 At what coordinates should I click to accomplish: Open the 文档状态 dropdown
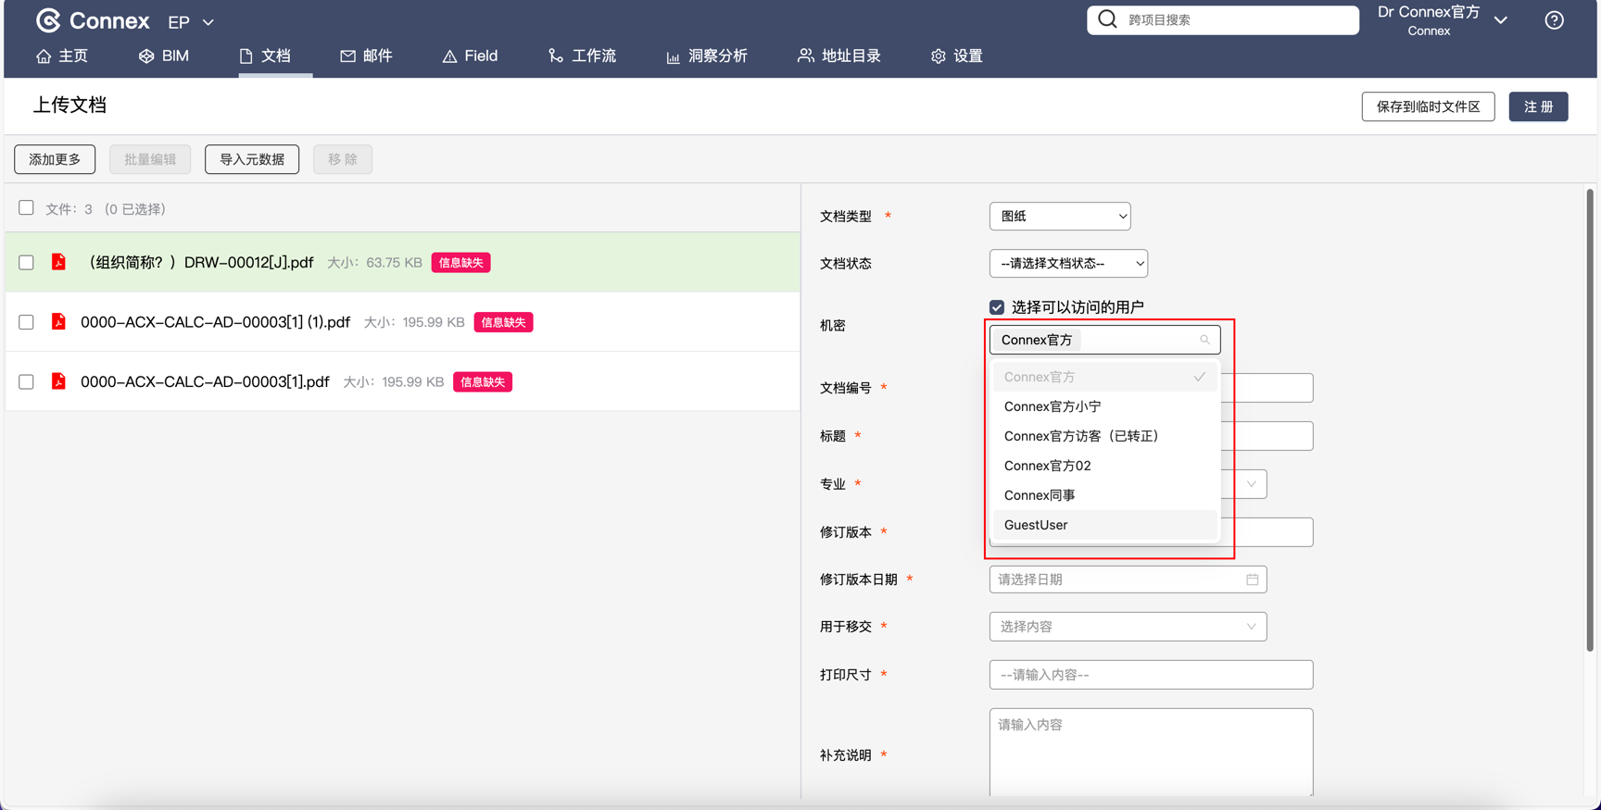(x=1068, y=264)
